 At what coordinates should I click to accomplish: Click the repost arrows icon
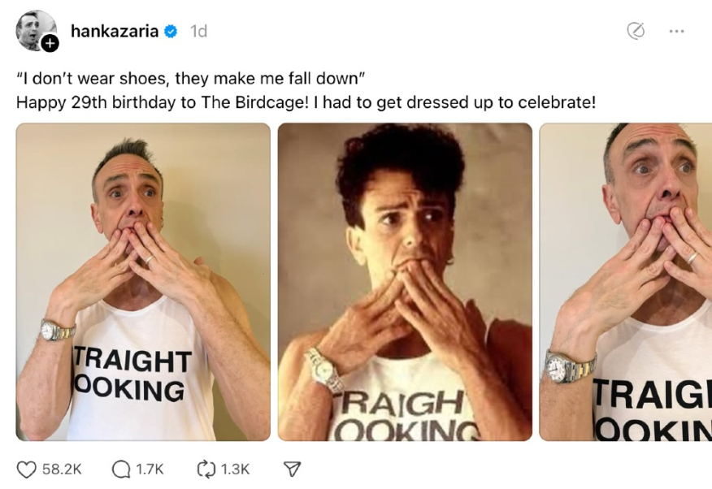[203, 468]
